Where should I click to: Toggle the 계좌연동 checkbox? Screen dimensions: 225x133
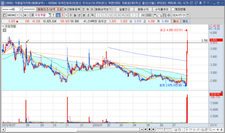click(x=173, y=9)
